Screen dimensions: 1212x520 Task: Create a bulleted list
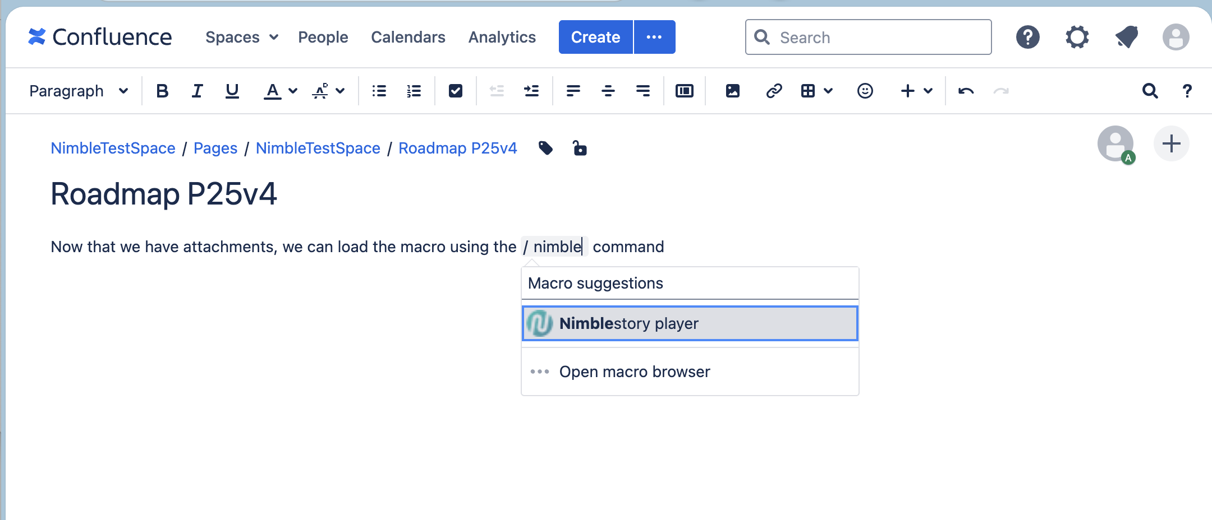pos(379,90)
